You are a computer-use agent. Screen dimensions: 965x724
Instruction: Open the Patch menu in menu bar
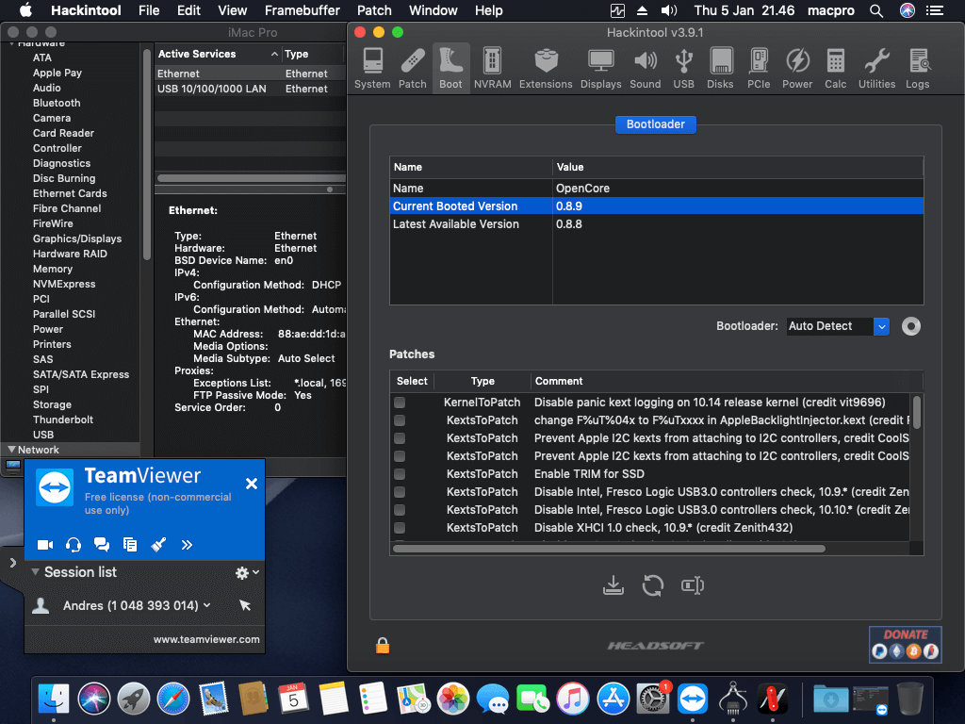click(x=374, y=10)
